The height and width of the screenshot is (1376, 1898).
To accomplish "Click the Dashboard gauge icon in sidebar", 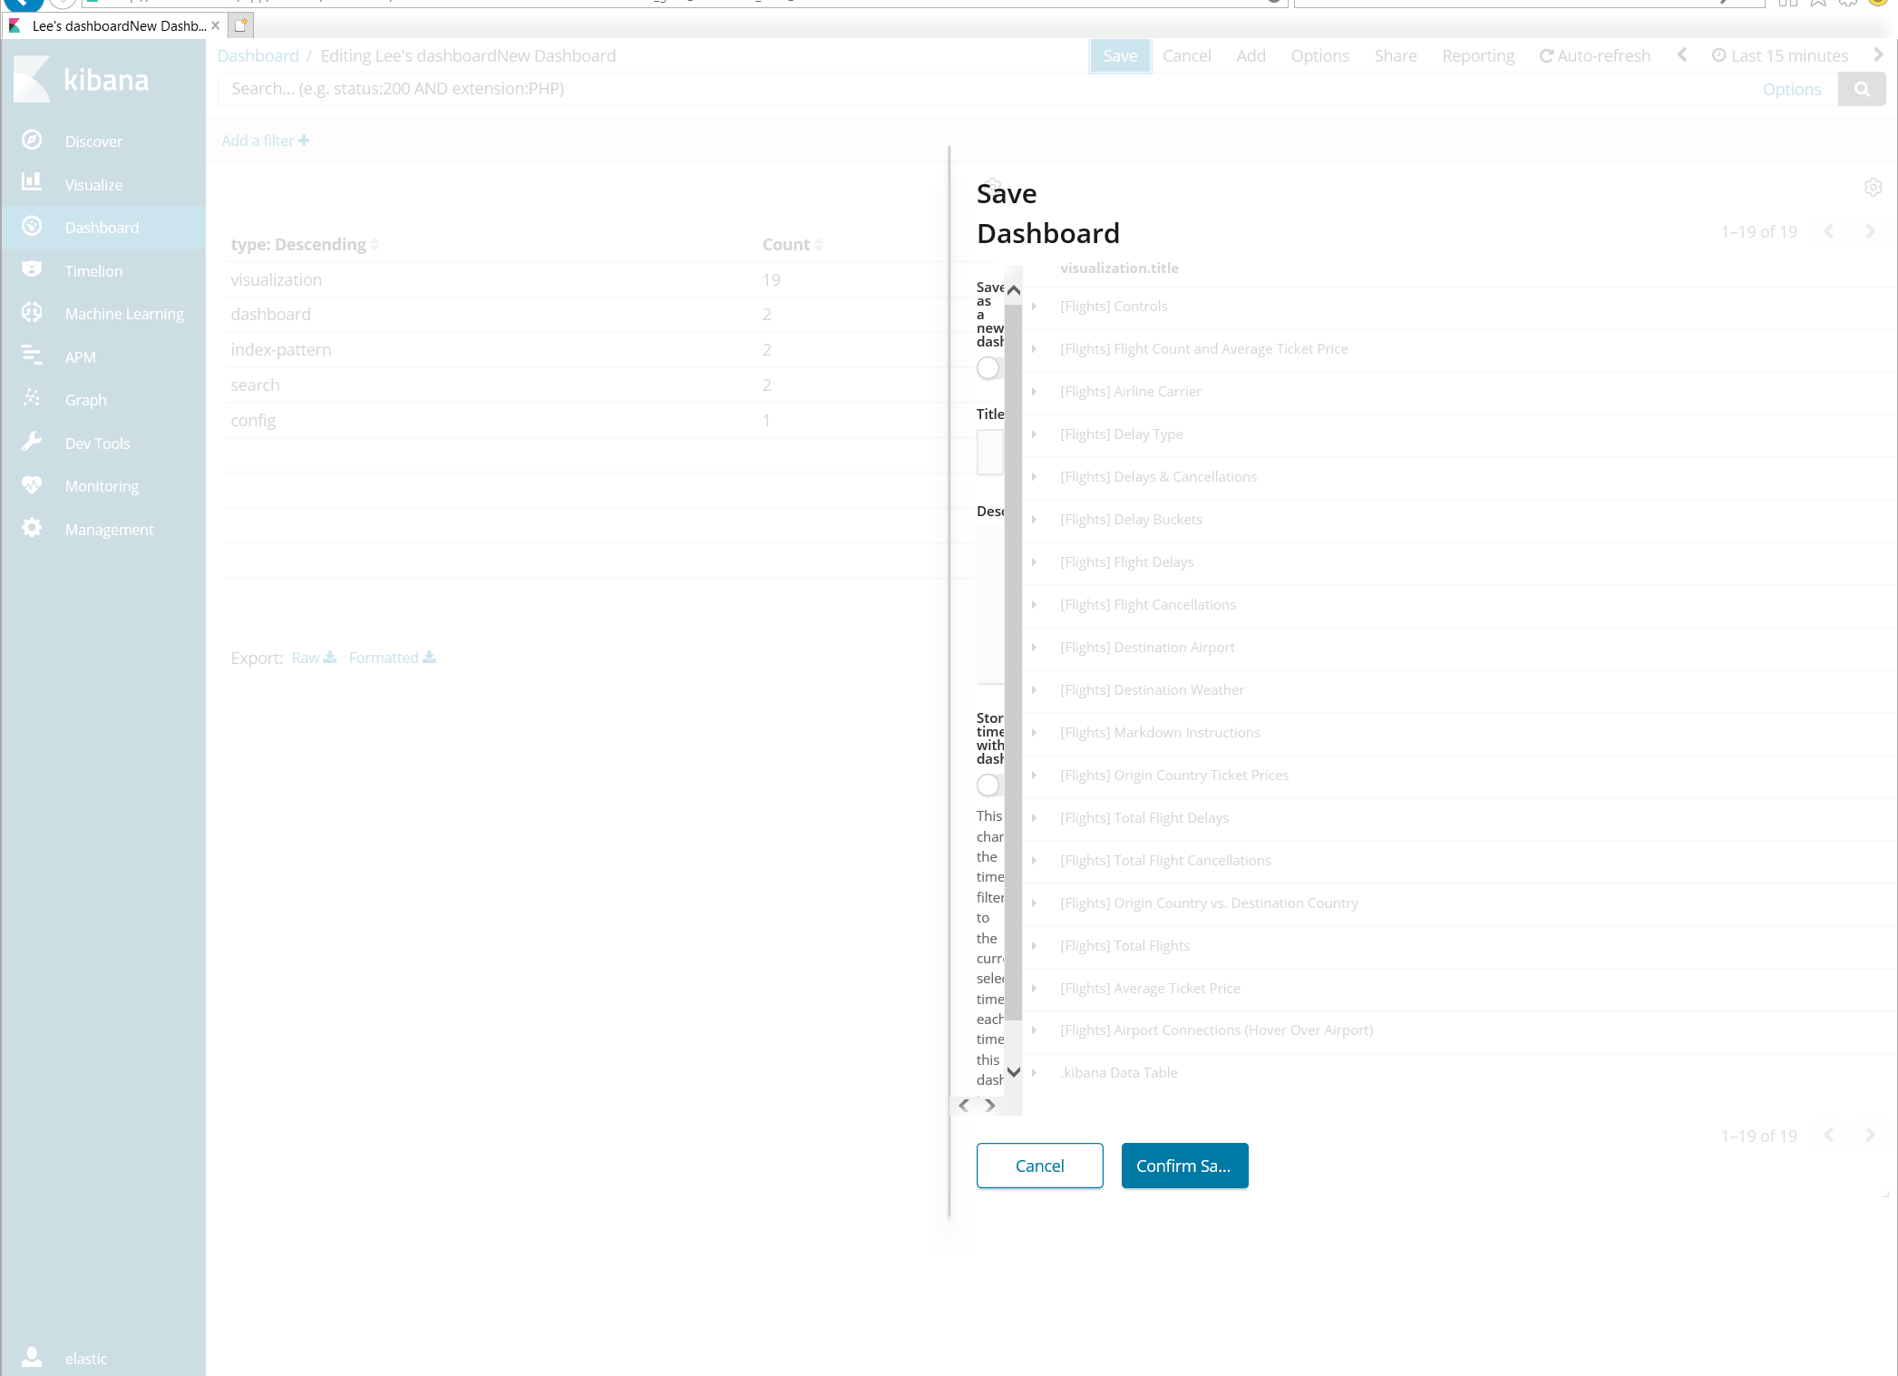I will click(x=32, y=226).
